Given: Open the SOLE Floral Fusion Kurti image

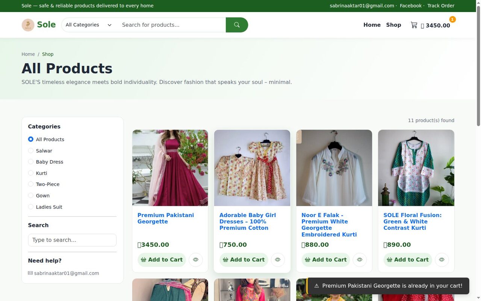Looking at the screenshot, I should [x=416, y=168].
